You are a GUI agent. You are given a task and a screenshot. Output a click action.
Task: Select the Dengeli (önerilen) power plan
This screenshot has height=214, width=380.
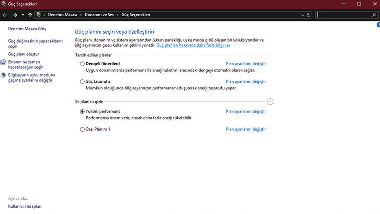pyautogui.click(x=82, y=64)
